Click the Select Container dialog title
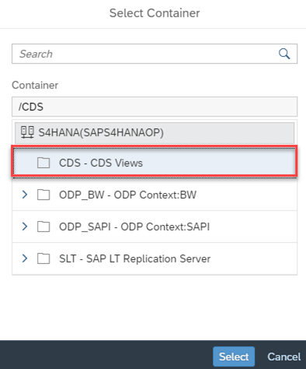306x369 pixels. (155, 13)
